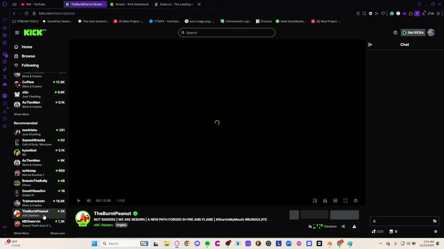Enable theater mode on the player
The width and height of the screenshot is (444, 249).
pyautogui.click(x=335, y=201)
